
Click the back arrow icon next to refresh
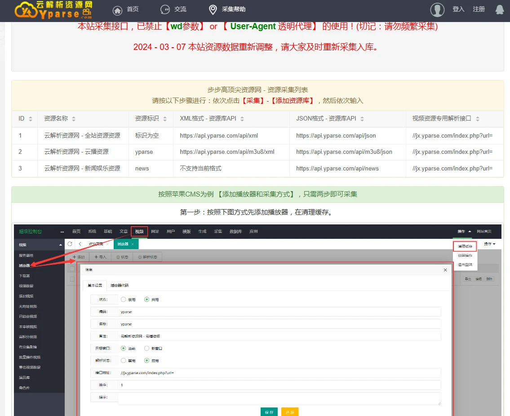[80, 243]
